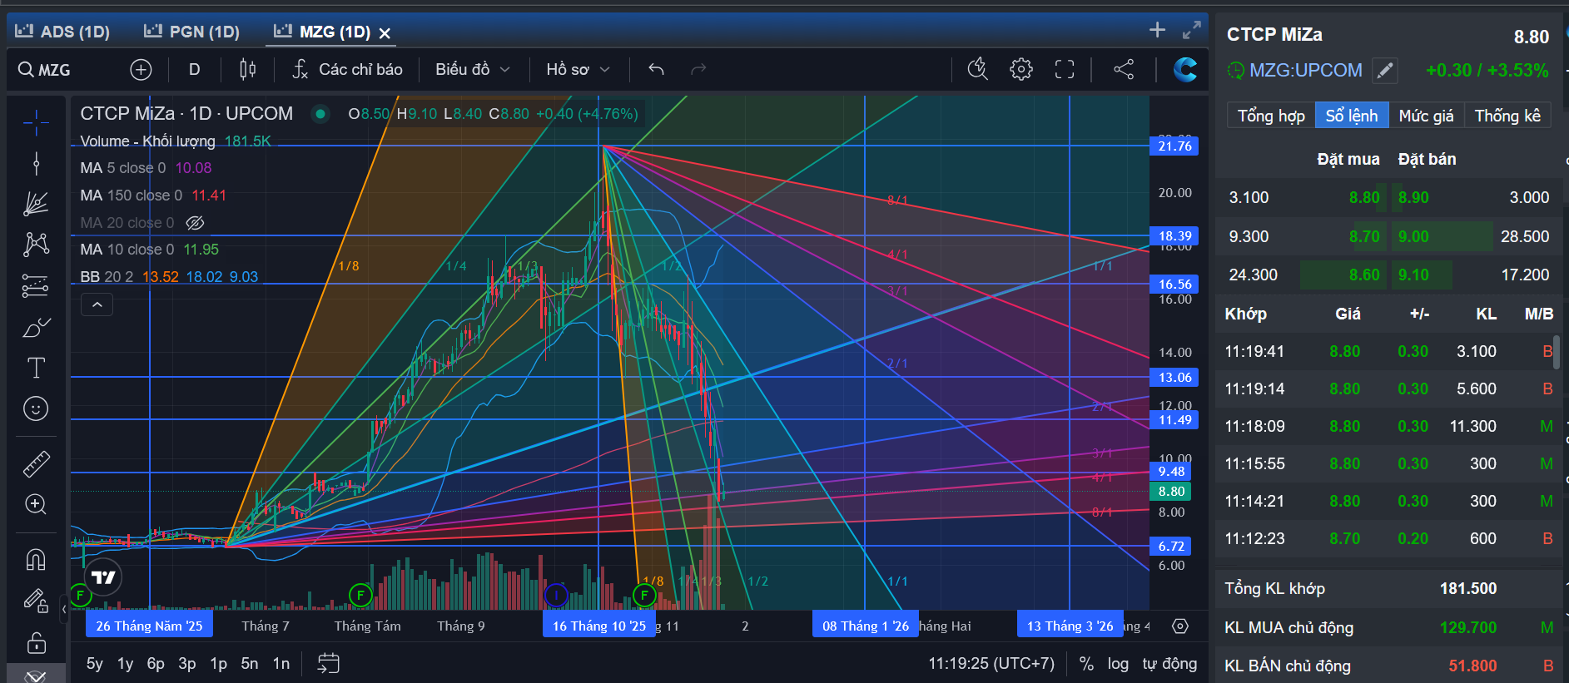Lock all drawing tools
Screen dimensions: 1569x683
pyautogui.click(x=36, y=642)
